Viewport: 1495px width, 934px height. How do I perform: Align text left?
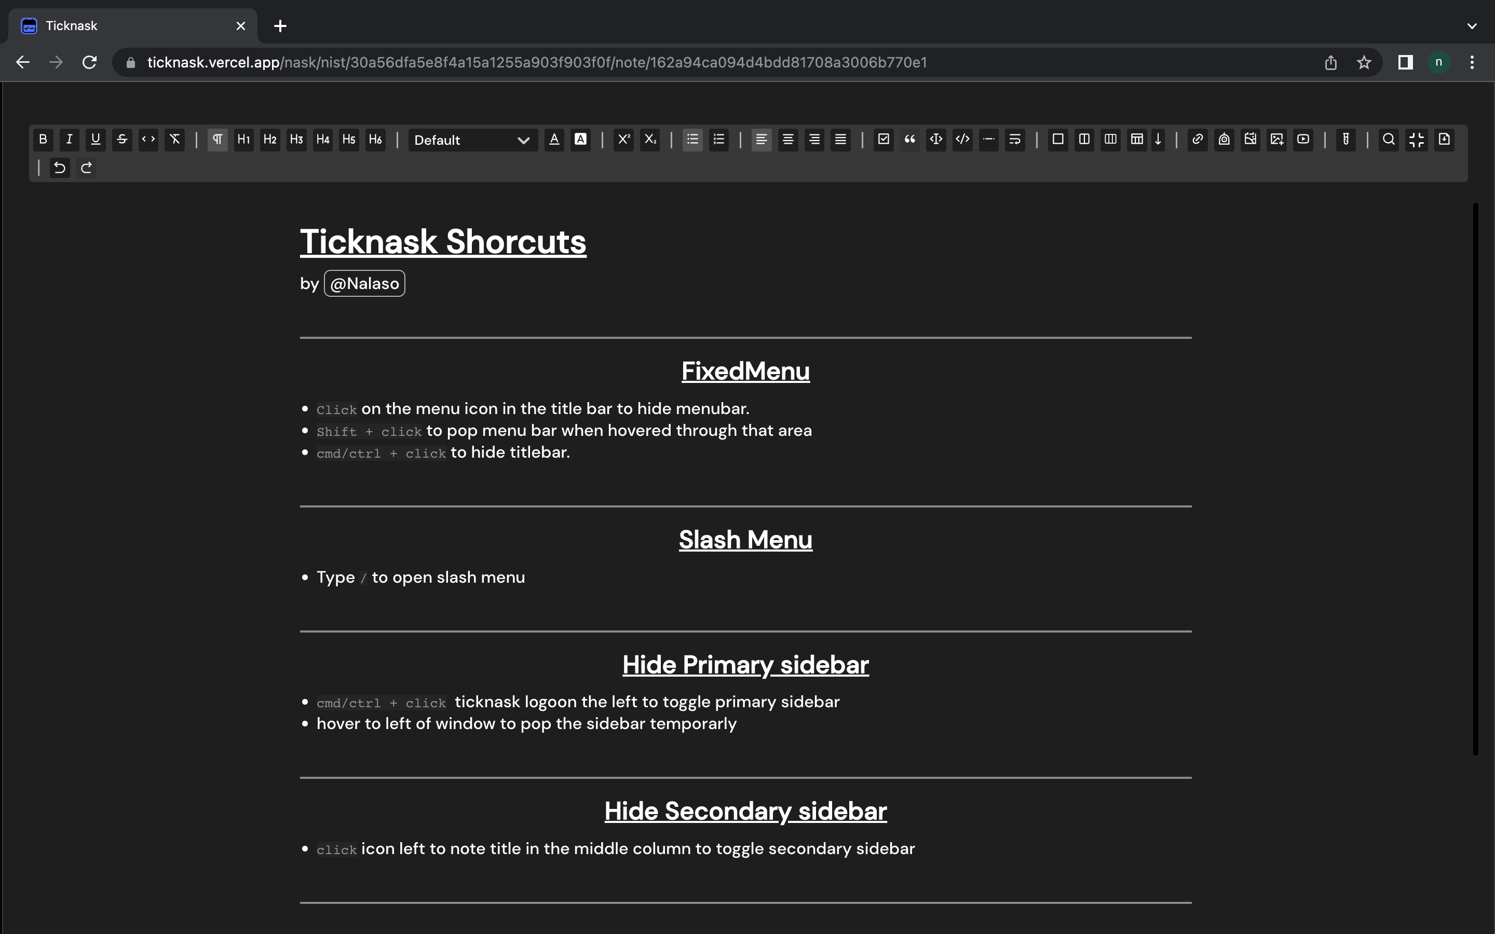tap(762, 139)
